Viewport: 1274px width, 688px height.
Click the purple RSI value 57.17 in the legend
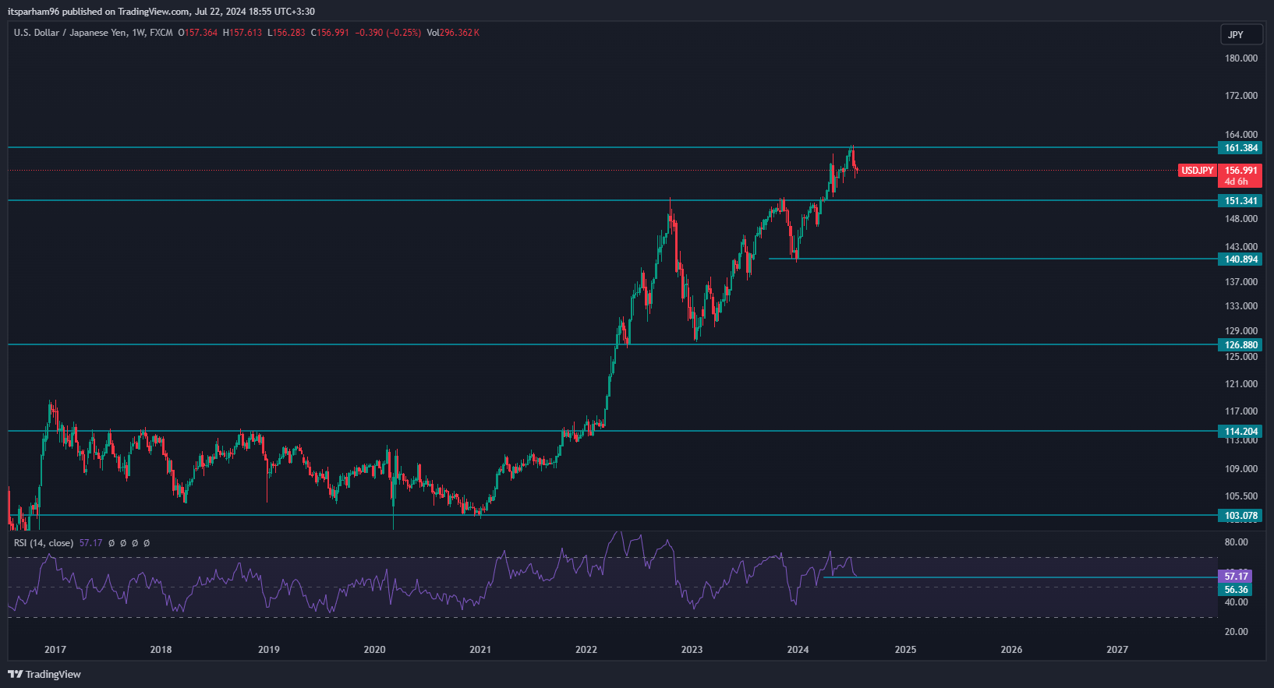(91, 543)
